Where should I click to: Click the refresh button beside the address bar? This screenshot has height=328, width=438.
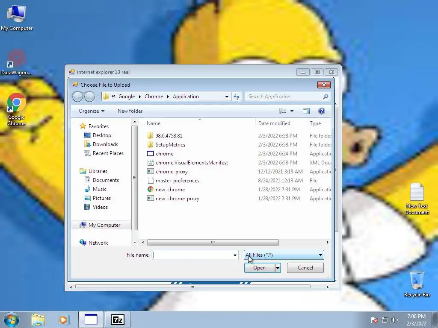(x=236, y=97)
